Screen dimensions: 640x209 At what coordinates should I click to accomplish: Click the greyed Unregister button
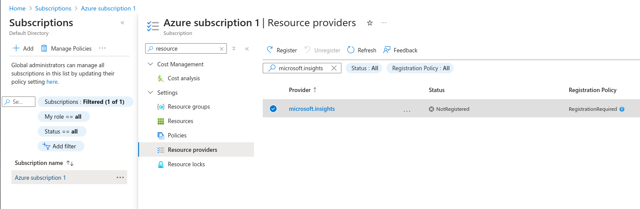[x=322, y=50]
